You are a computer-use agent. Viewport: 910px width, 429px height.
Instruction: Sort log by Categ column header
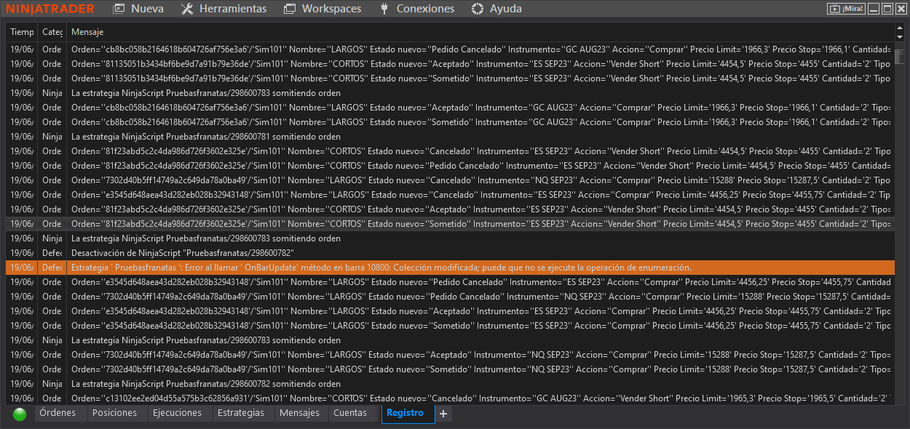[52, 32]
